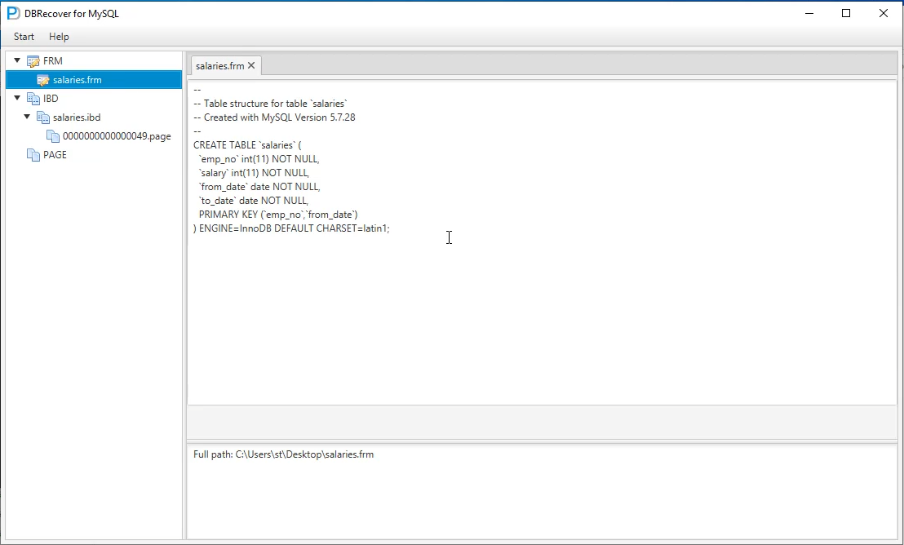
Task: Select the 0000000000000049.page entry label
Action: tap(117, 136)
